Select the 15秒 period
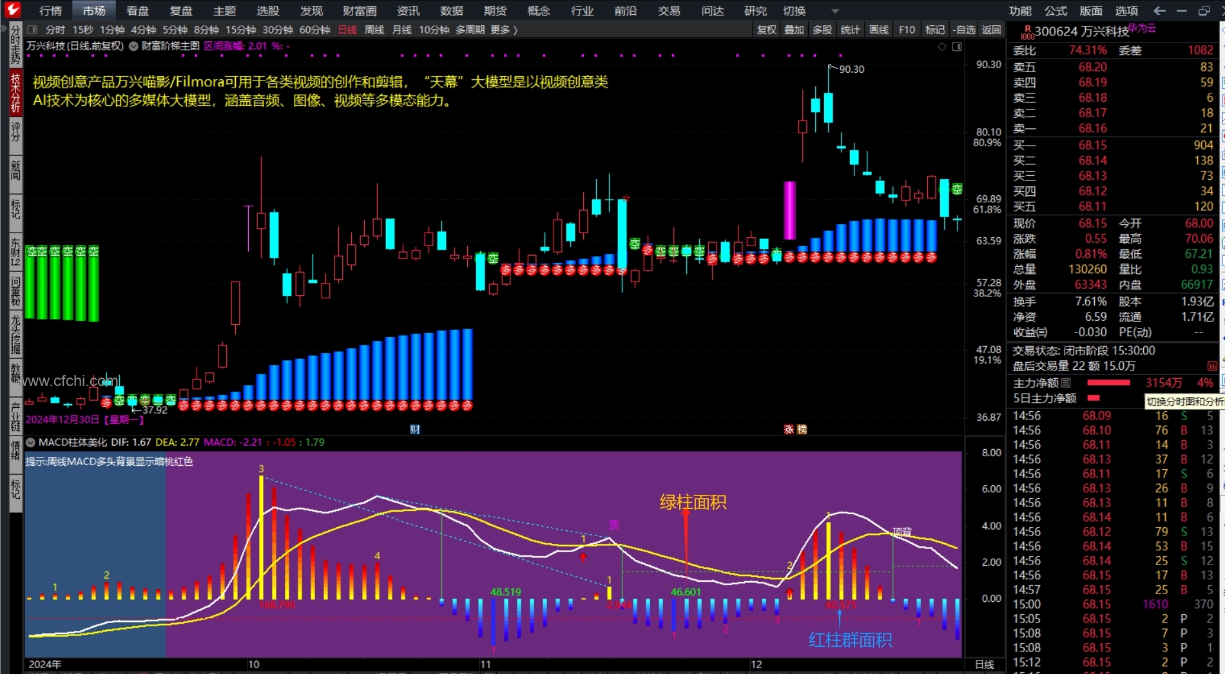The image size is (1225, 674). point(82,30)
